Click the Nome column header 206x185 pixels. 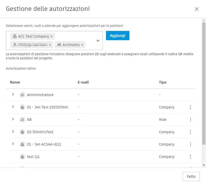15,82
